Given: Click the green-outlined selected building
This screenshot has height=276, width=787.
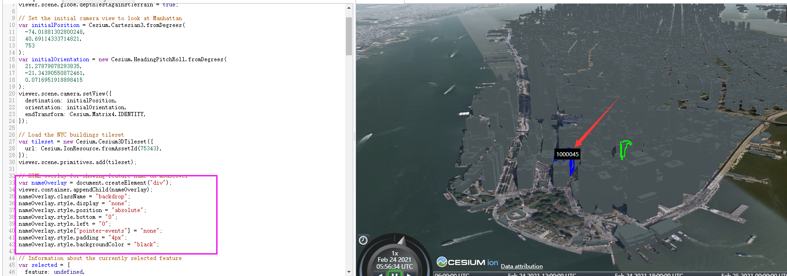Looking at the screenshot, I should click(x=625, y=149).
